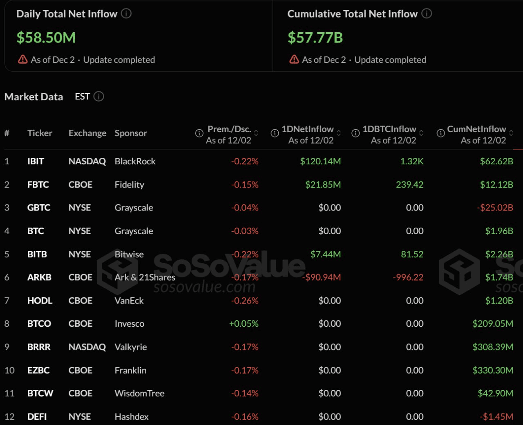Viewport: 523px width, 425px height.
Task: Open info tooltip next to Cumulative Total Net Inflow
Action: (x=426, y=13)
